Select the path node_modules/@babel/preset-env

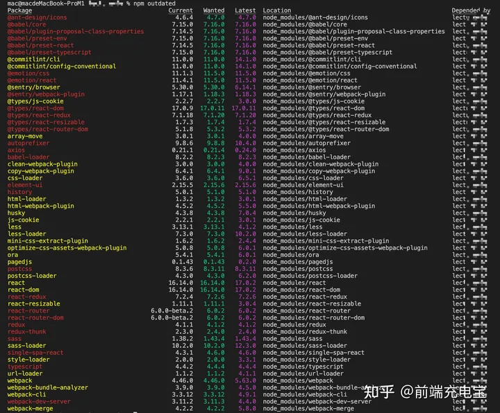pyautogui.click(x=315, y=39)
